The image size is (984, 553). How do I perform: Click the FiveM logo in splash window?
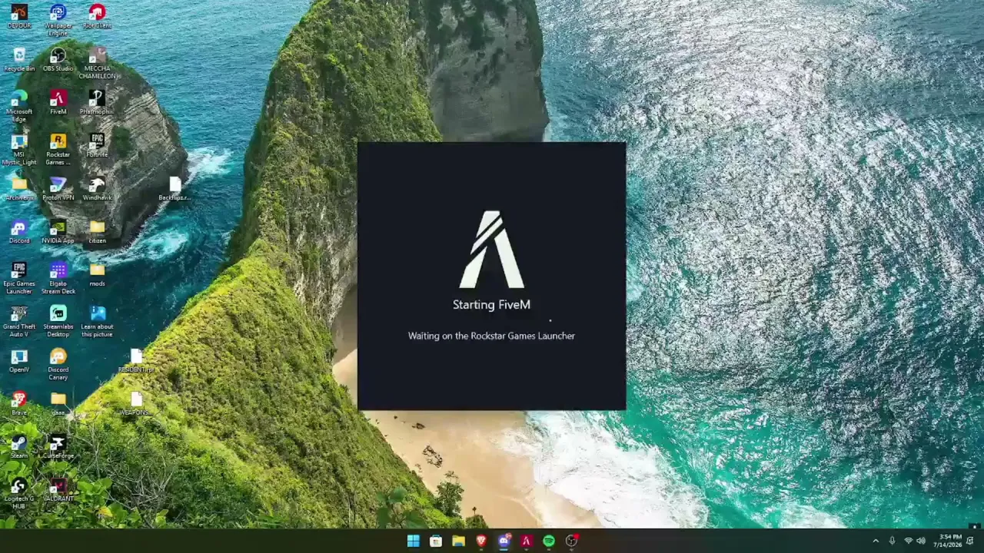[x=491, y=250]
